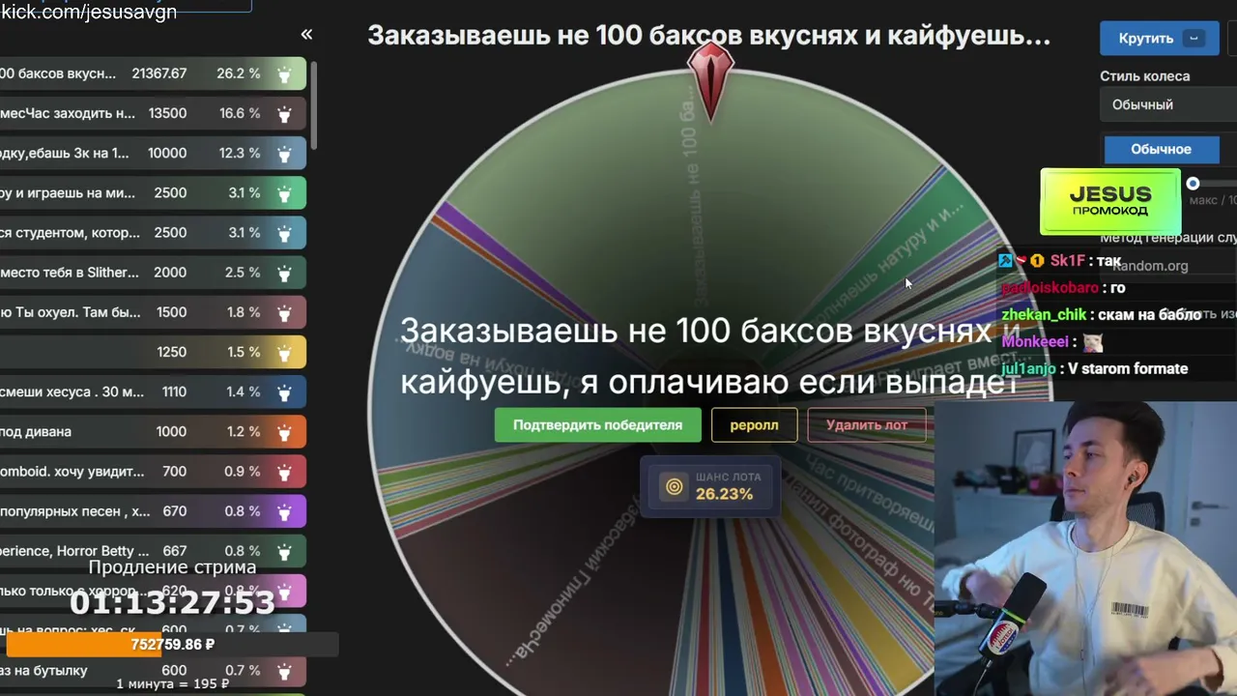Click chat username 'Monkeeei'
Screen dimensions: 1237x696
1035,341
